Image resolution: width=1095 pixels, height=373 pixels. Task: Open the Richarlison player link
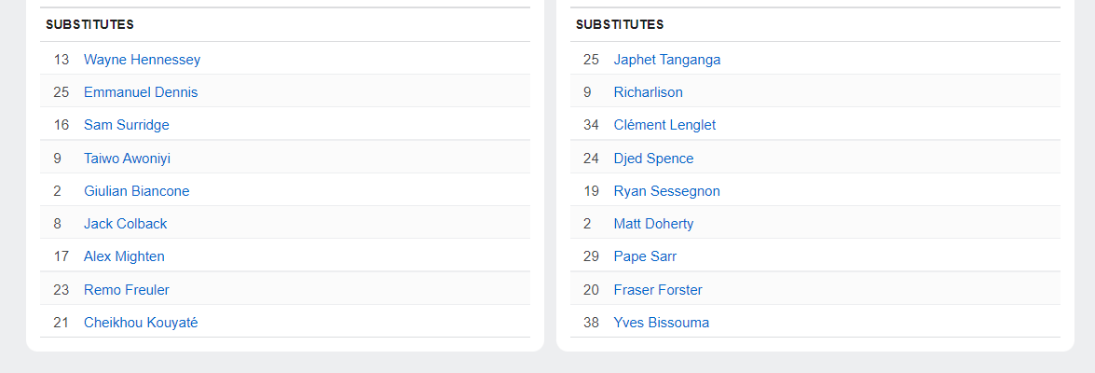tap(648, 92)
